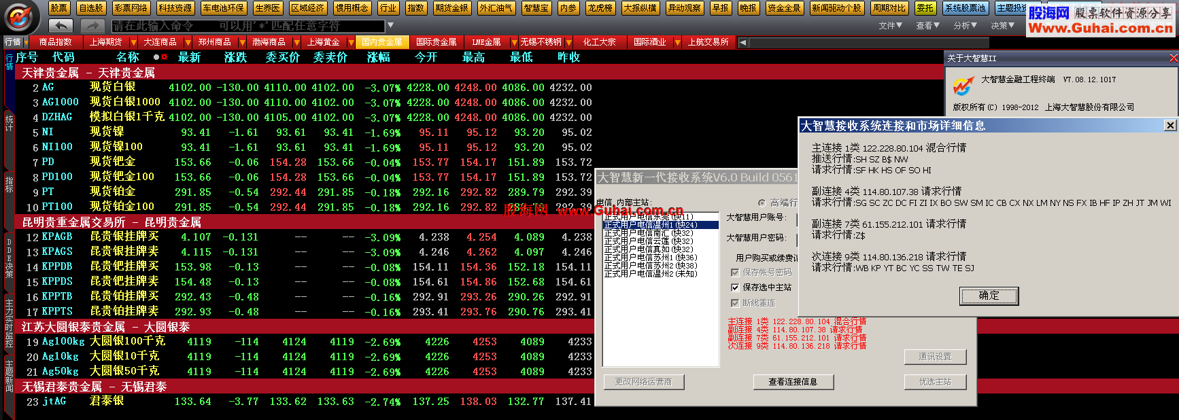1179x420 pixels.
Task: Open the blue 系统股票池 button
Action: 965,8
